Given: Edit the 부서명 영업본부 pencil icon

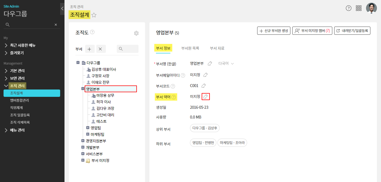Looking at the screenshot, I should coord(210,63).
